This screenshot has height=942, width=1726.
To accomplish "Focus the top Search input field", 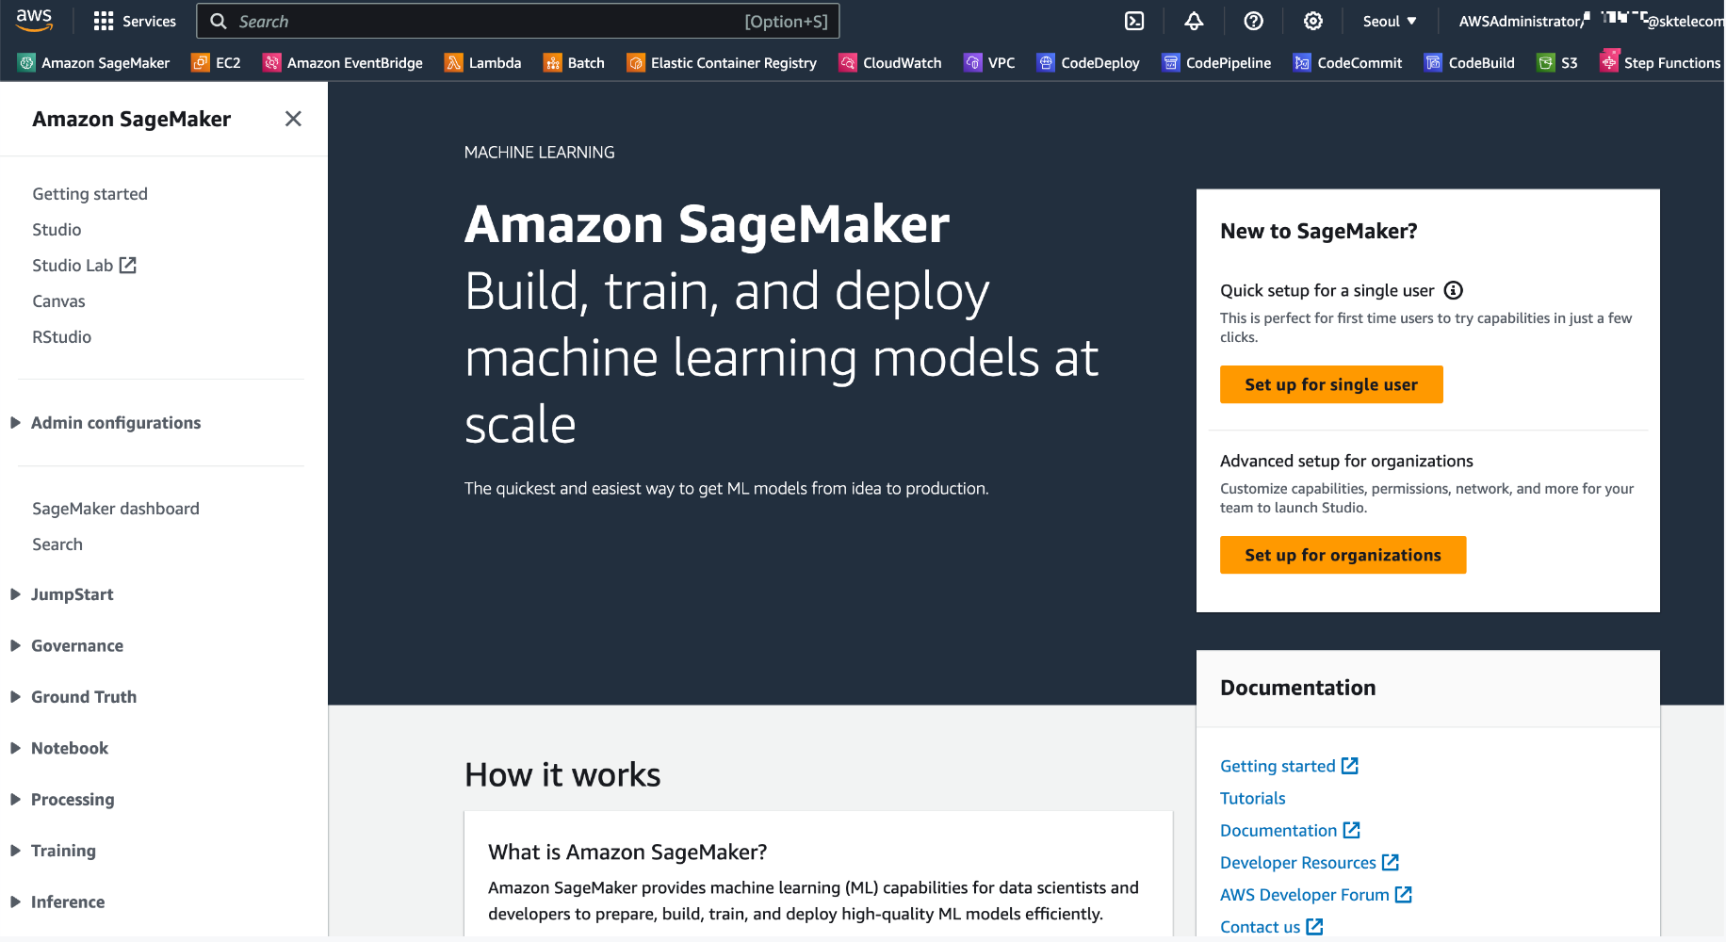I will [x=518, y=21].
